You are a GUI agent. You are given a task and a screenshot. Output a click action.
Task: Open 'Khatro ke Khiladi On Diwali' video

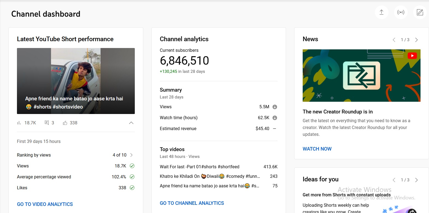210,176
